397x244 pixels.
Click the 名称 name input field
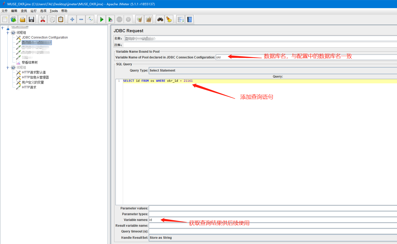(261, 39)
